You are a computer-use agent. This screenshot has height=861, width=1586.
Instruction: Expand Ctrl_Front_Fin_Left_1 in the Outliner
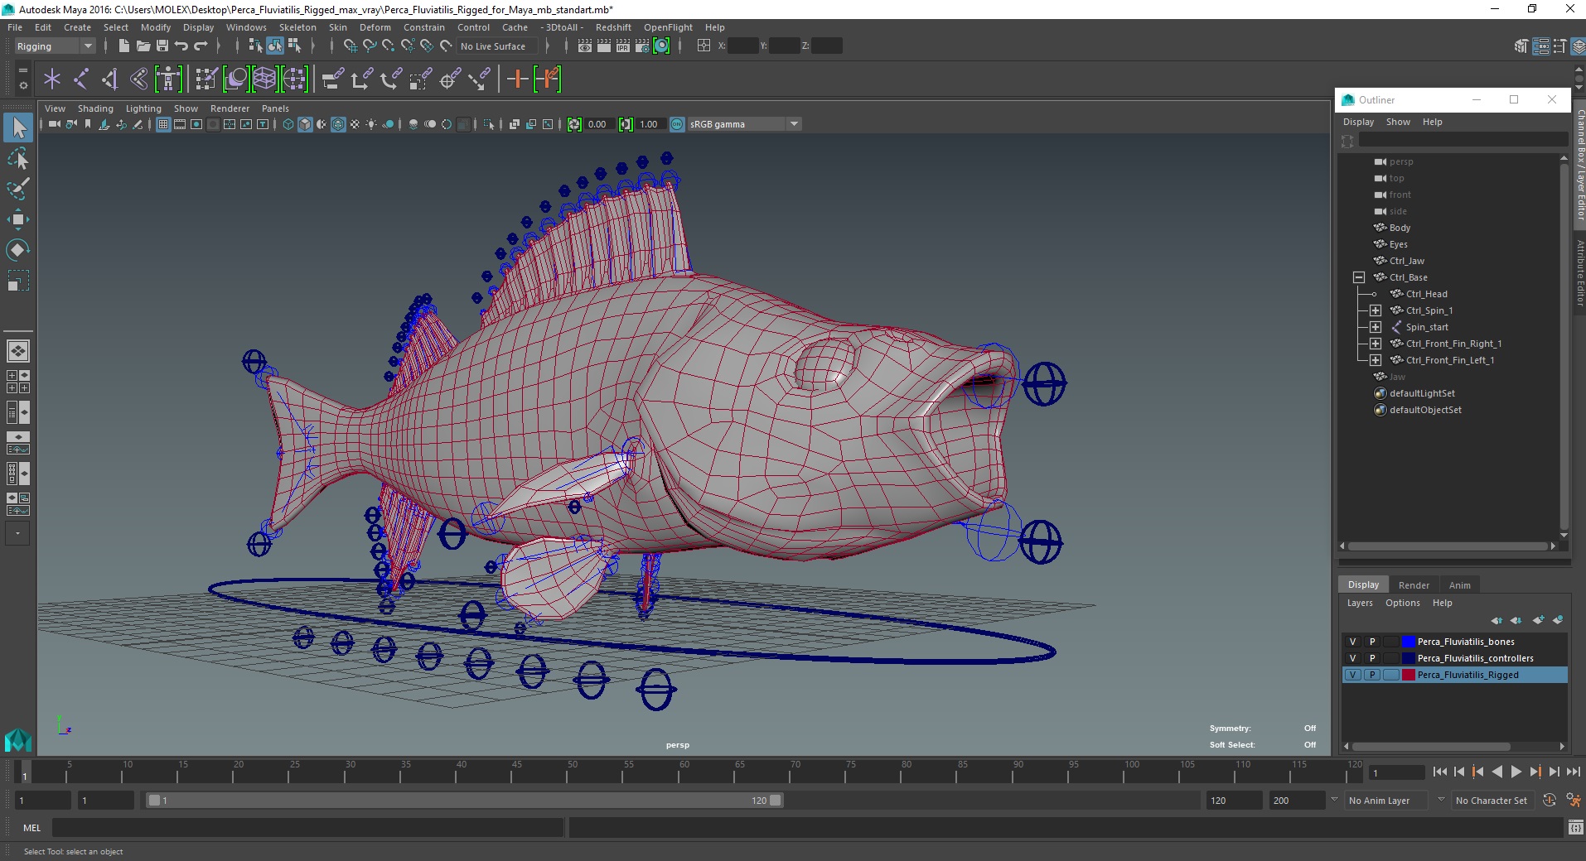tap(1376, 360)
